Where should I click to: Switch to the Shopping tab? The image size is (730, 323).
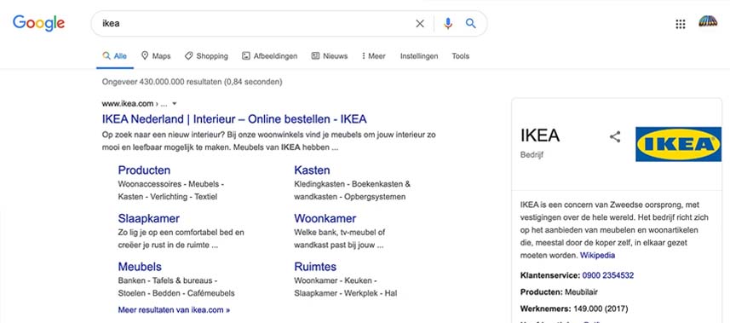tap(206, 56)
